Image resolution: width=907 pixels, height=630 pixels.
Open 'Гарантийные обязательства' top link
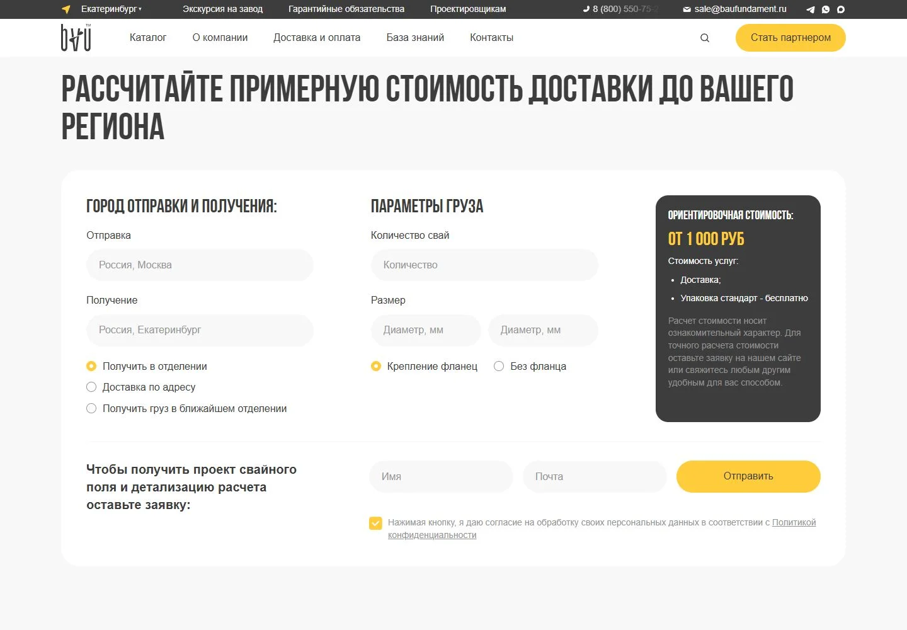point(346,9)
